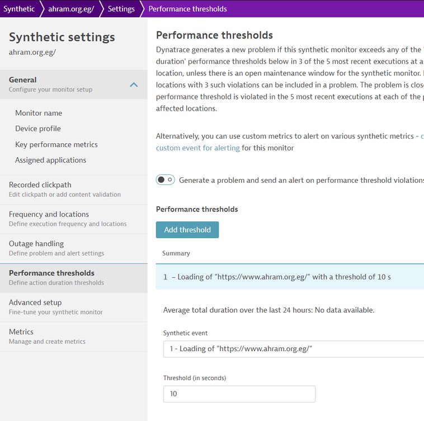Select Key performance metrics
The width and height of the screenshot is (424, 421).
point(56,144)
